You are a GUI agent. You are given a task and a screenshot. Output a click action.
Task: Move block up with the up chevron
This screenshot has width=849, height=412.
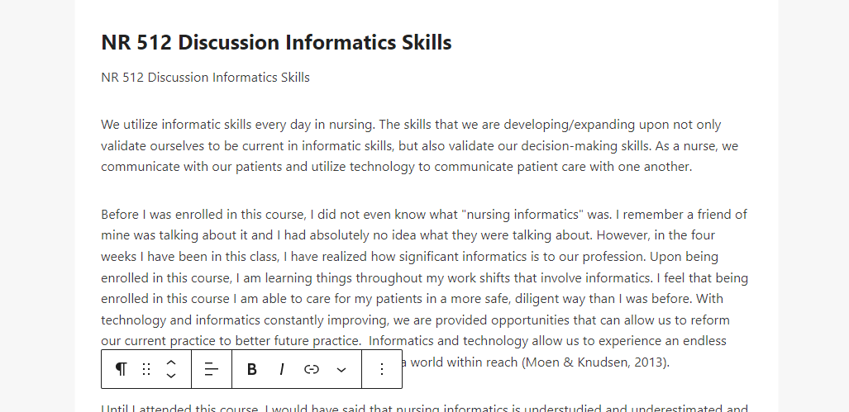(171, 362)
